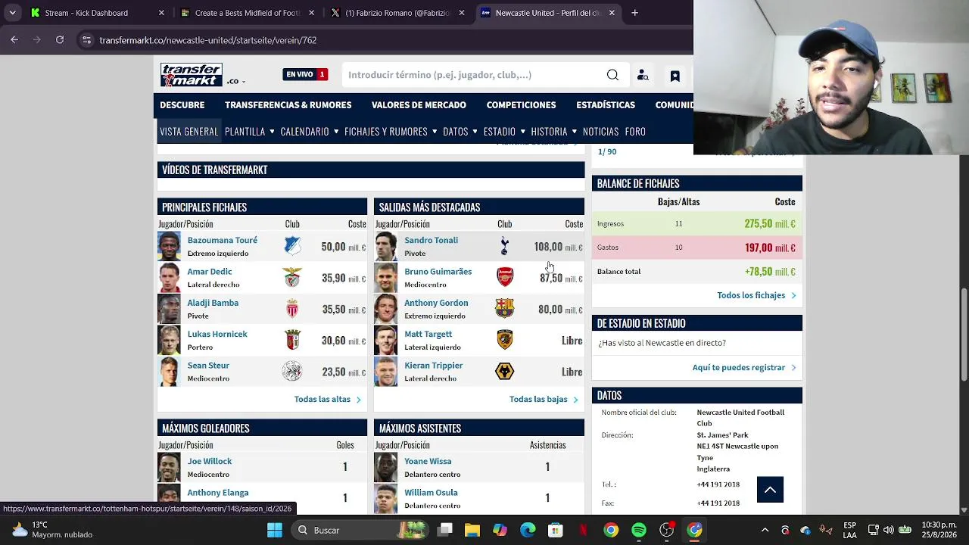
Task: Open Sandro Tonali player profile link
Action: point(431,240)
